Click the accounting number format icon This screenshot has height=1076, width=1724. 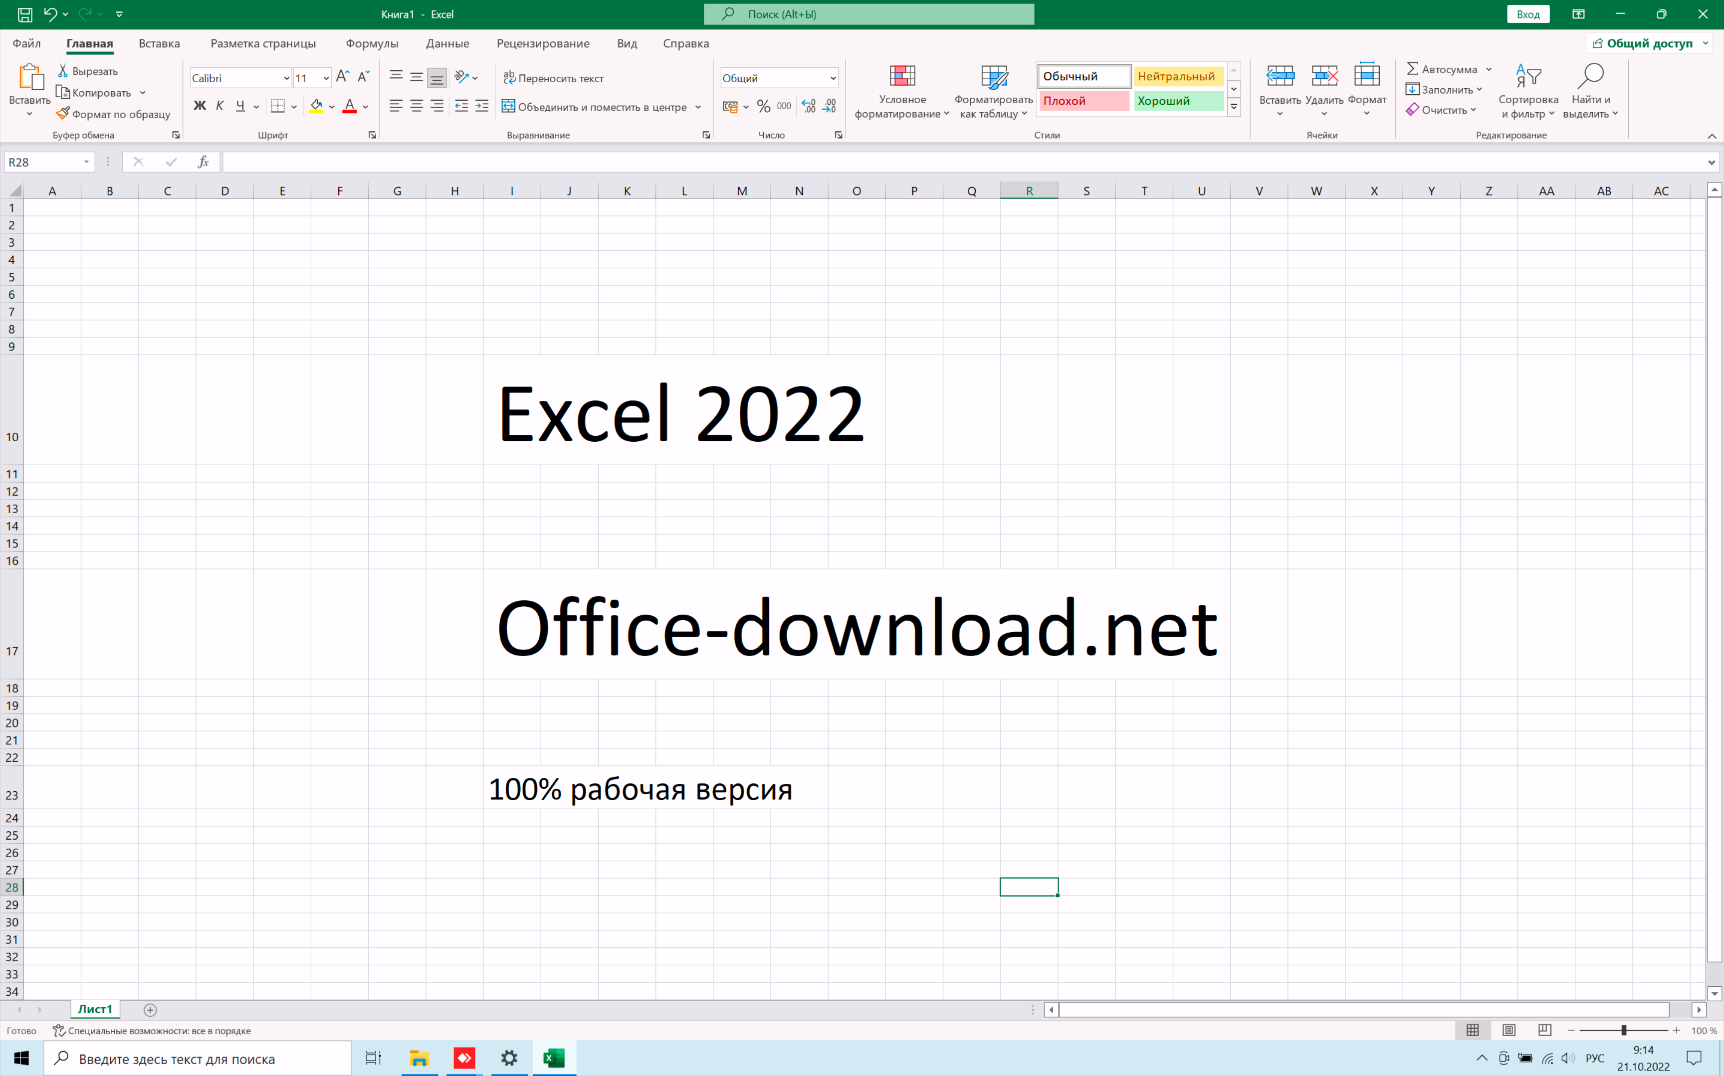pos(730,107)
